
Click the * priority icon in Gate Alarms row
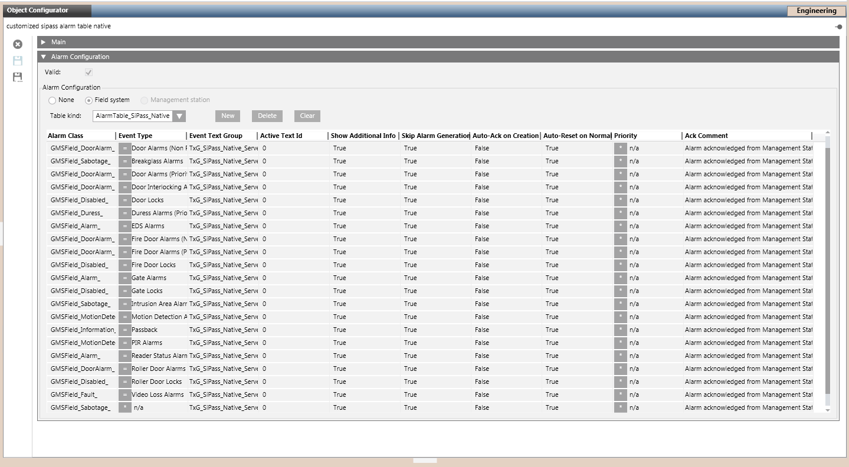click(x=619, y=278)
